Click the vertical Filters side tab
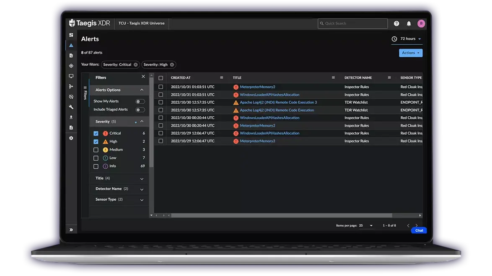 [85, 93]
